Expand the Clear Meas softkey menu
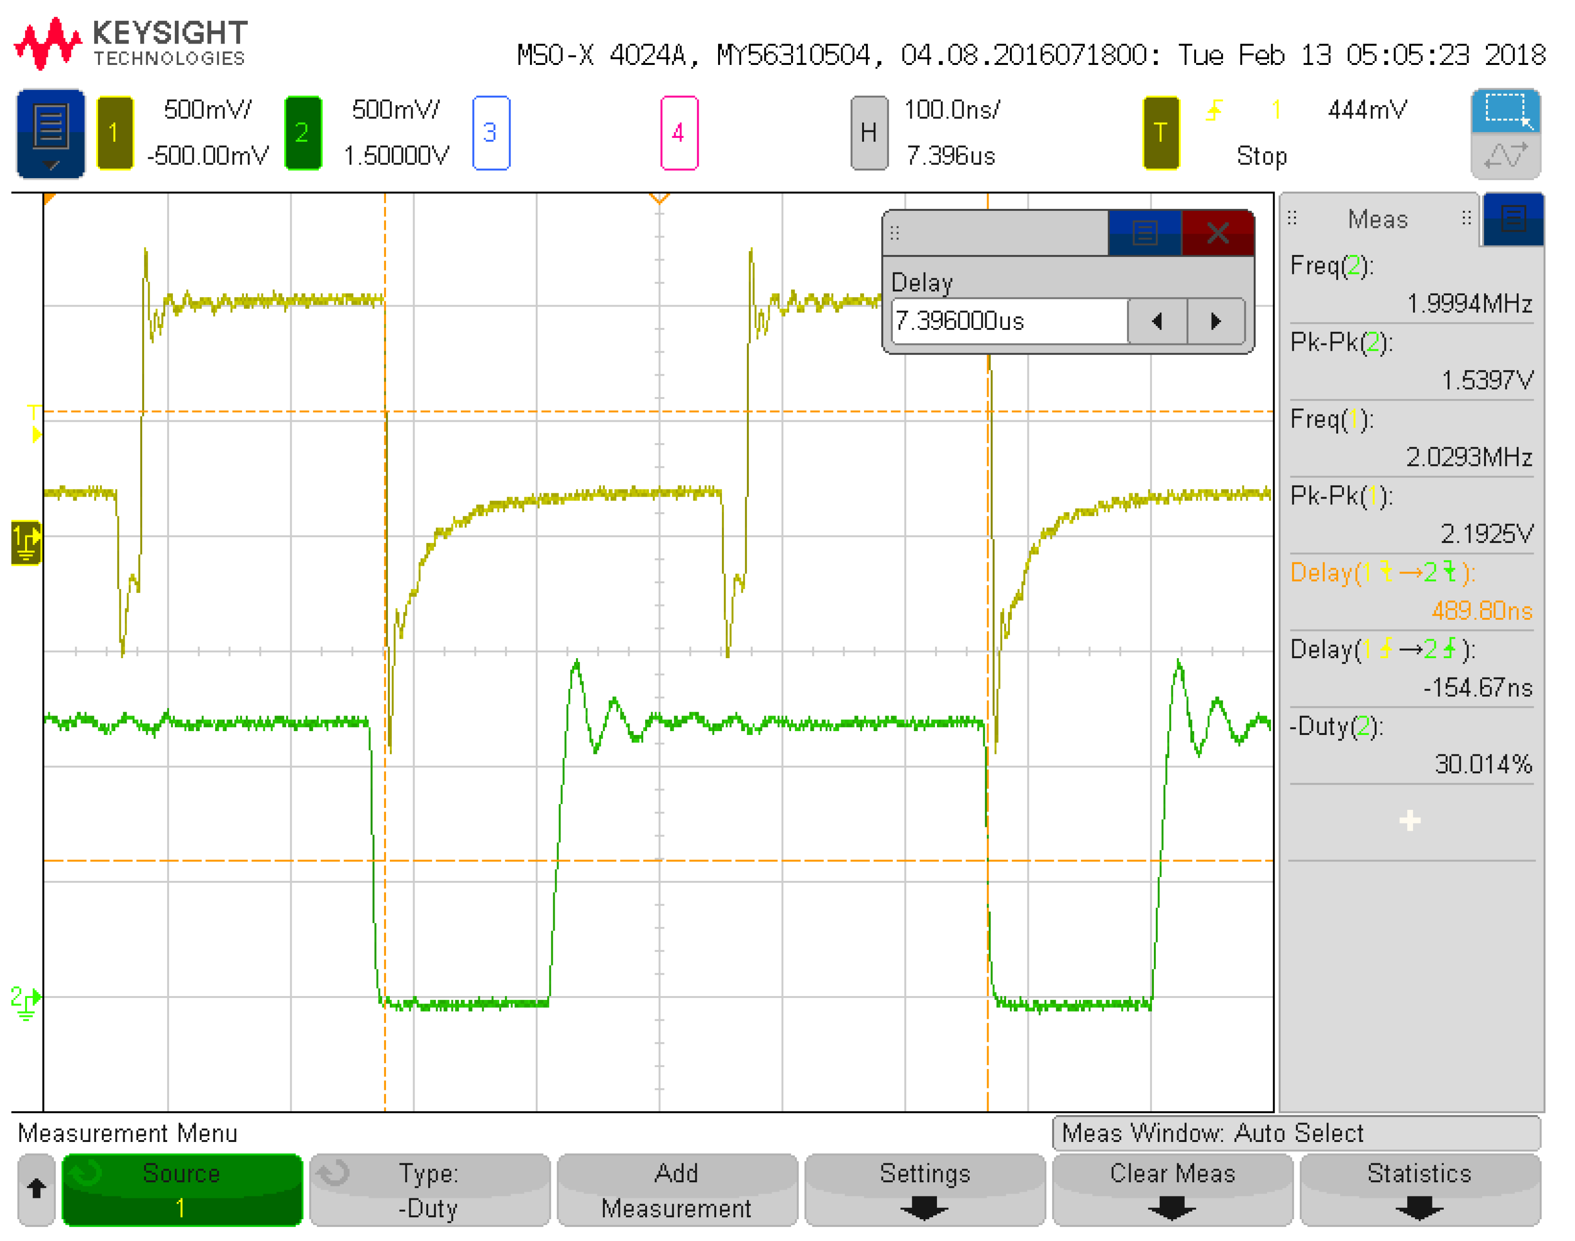The height and width of the screenshot is (1241, 1575). click(1172, 1190)
